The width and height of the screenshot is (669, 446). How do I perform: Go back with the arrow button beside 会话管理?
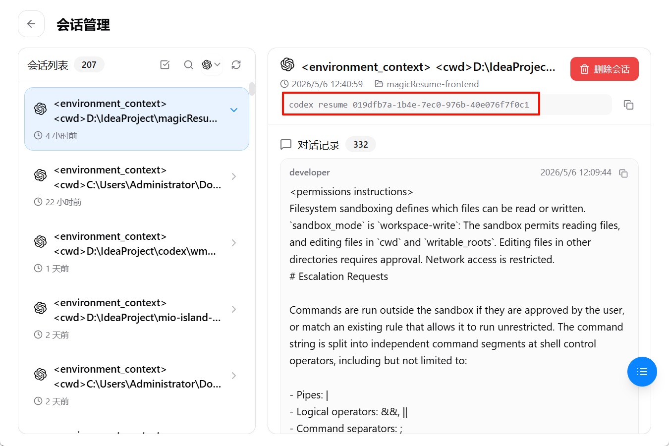[31, 24]
